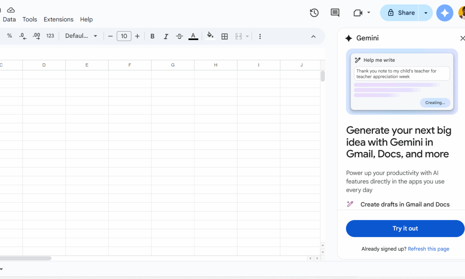Open the merge cells dropdown arrow
Viewport: 465px width, 279px height.
[x=247, y=36]
